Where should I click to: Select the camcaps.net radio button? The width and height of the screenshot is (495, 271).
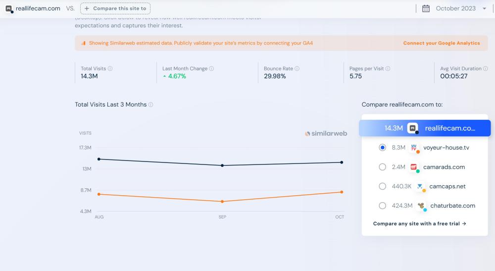point(382,186)
